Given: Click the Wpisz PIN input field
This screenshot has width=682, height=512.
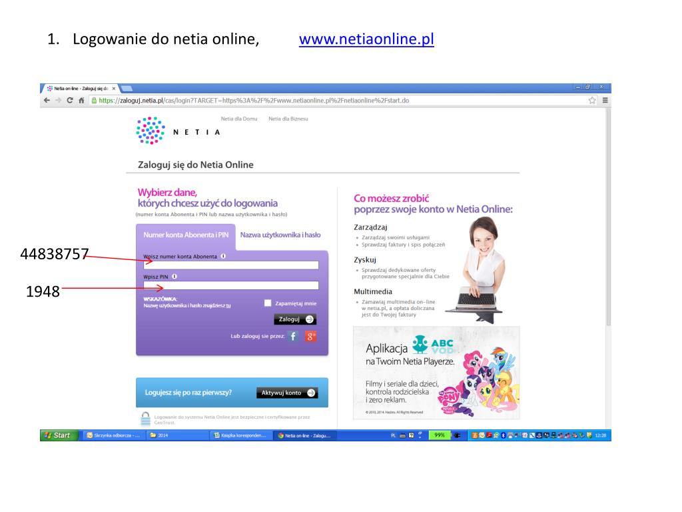Looking at the screenshot, I should 231,285.
